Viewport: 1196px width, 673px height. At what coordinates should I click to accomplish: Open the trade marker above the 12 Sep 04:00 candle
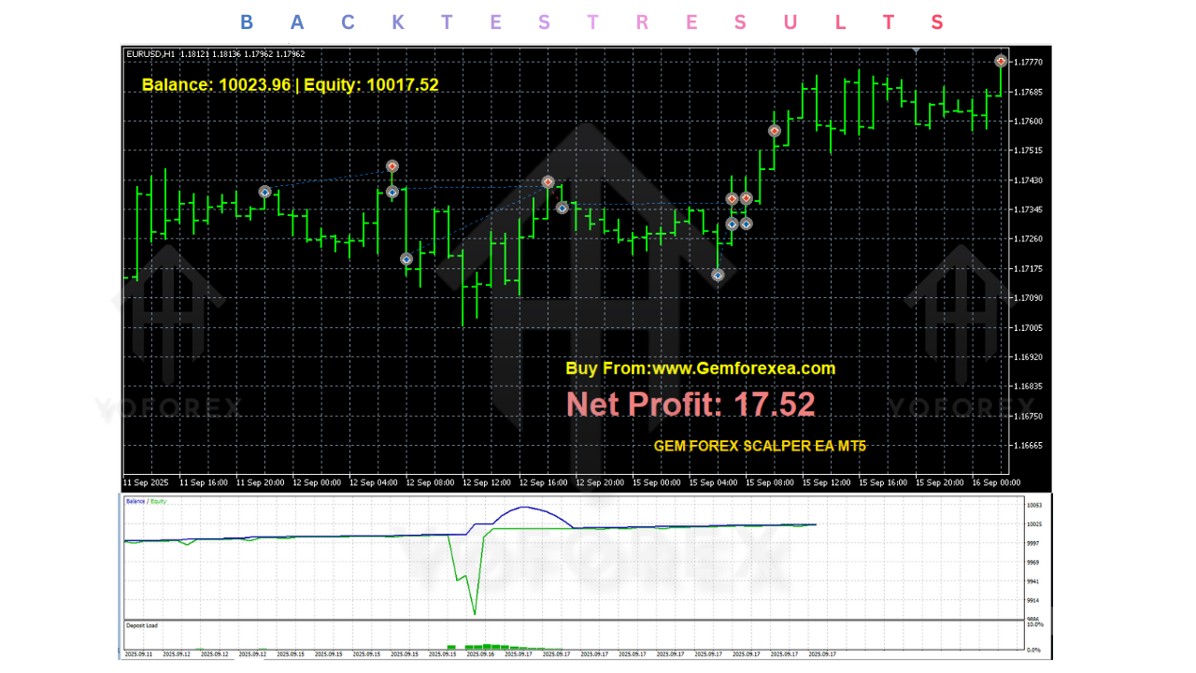(x=392, y=165)
